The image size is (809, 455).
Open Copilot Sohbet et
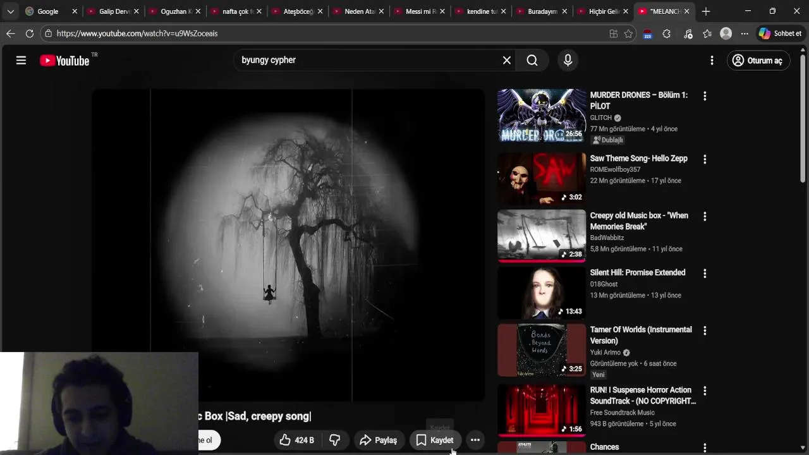(x=781, y=33)
